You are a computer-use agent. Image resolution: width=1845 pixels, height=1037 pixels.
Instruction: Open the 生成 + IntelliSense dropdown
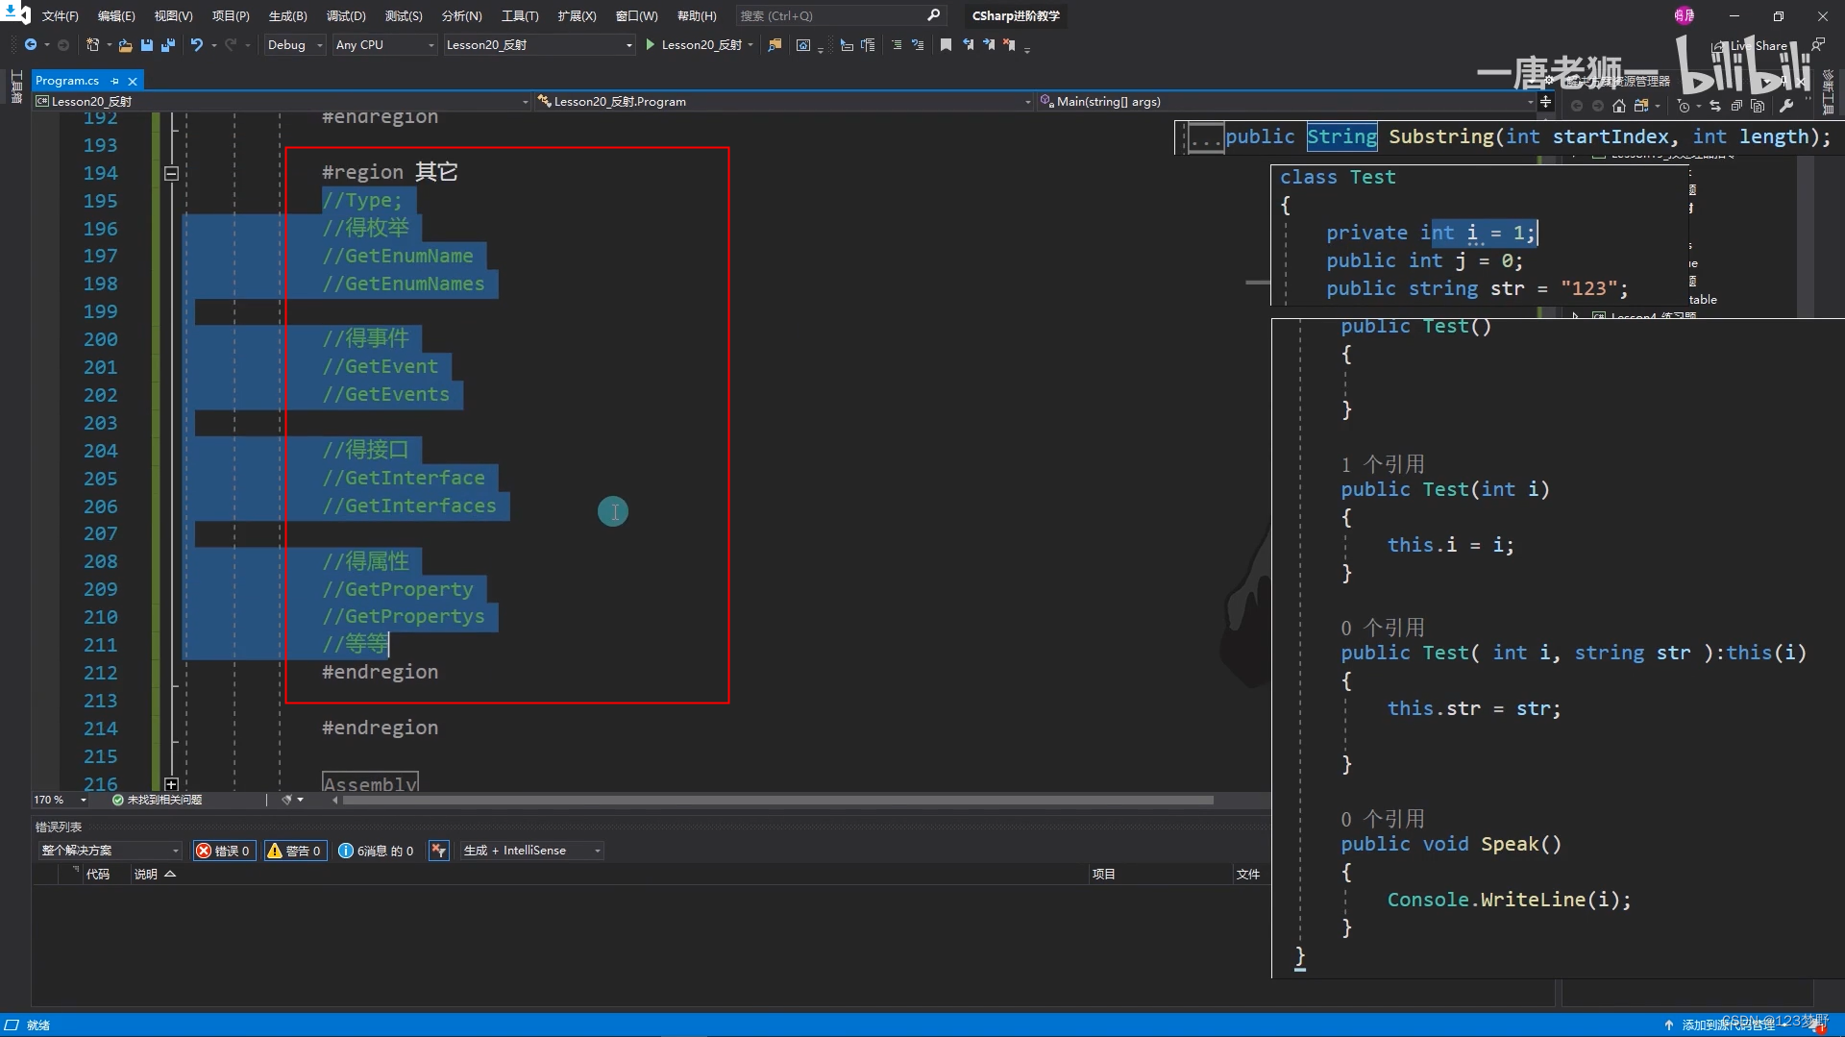pos(531,851)
